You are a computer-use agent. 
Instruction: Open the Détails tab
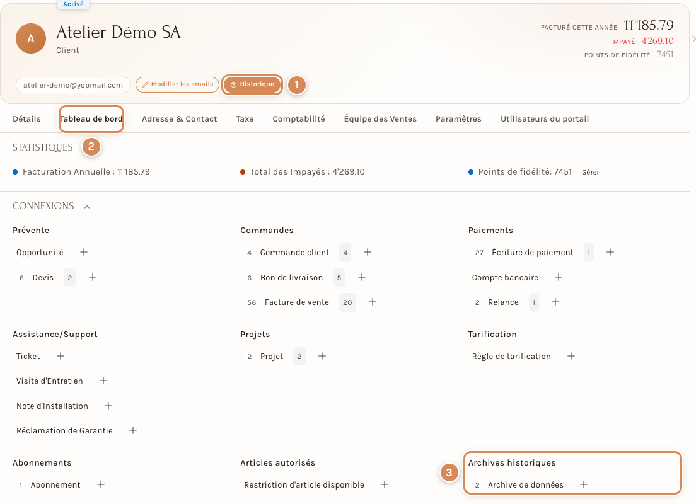tap(26, 119)
